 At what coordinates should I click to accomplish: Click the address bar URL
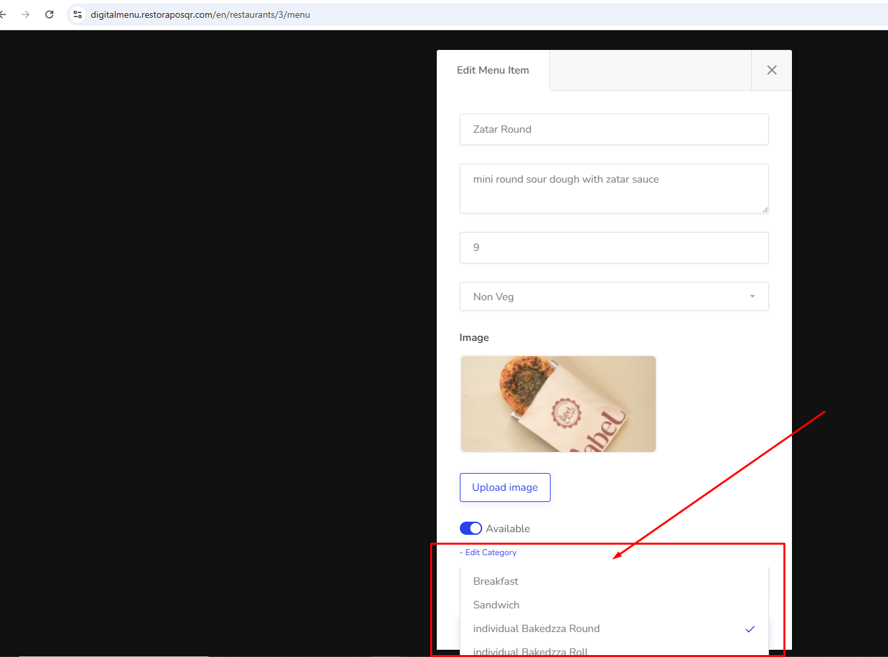point(200,14)
